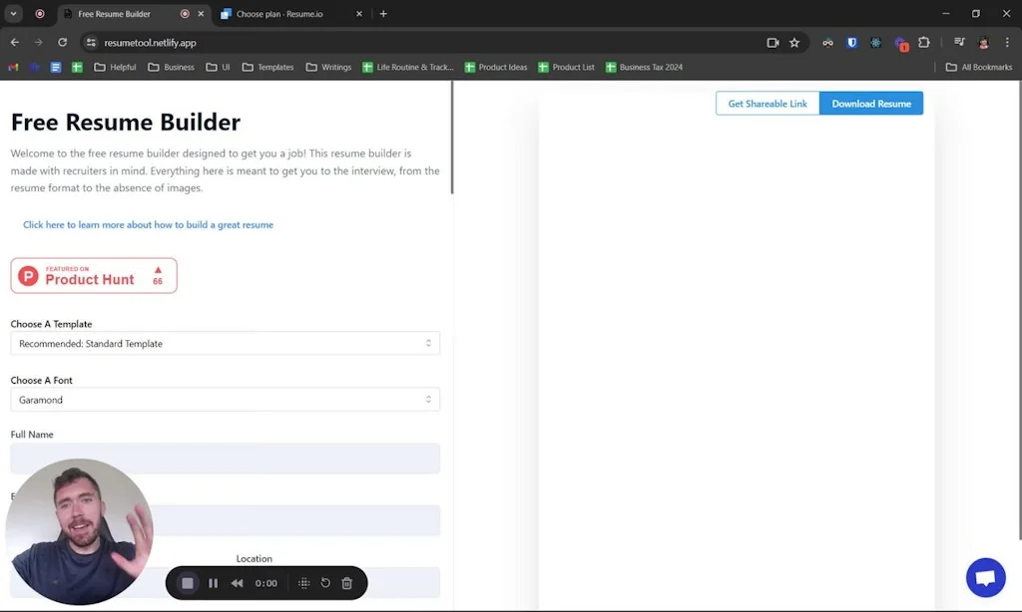Click the camera screen-capture icon in the address bar

pos(771,42)
